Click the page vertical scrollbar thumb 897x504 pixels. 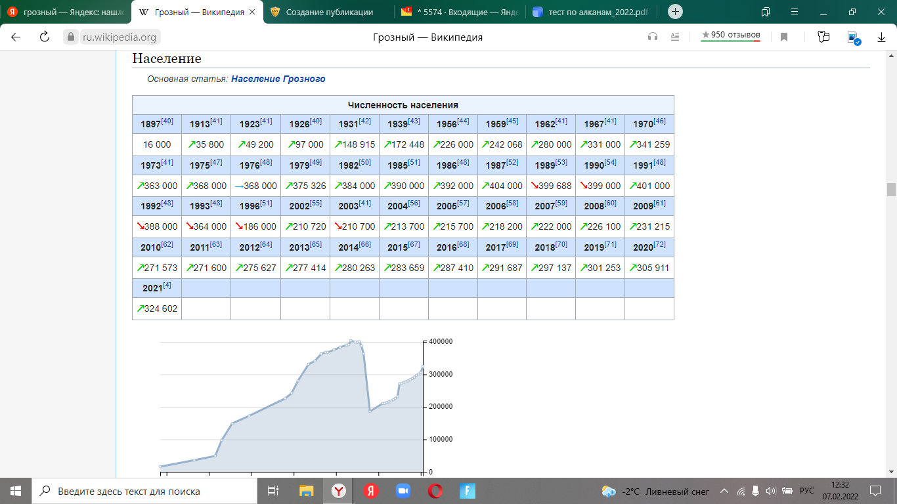tap(891, 190)
